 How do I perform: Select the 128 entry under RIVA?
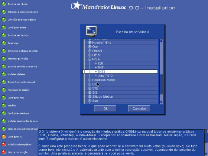[100, 64]
